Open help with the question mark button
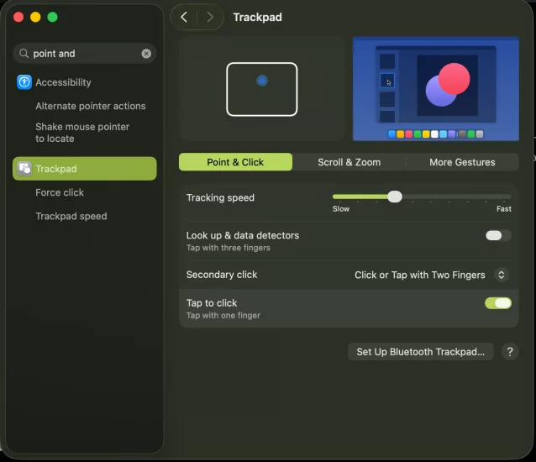The image size is (536, 462). click(x=509, y=352)
